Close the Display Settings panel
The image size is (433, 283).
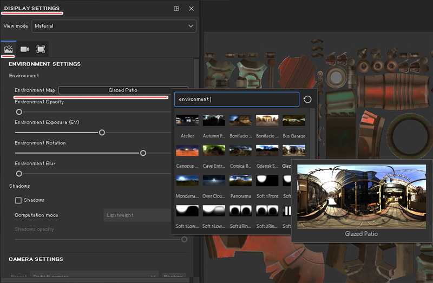[x=191, y=9]
